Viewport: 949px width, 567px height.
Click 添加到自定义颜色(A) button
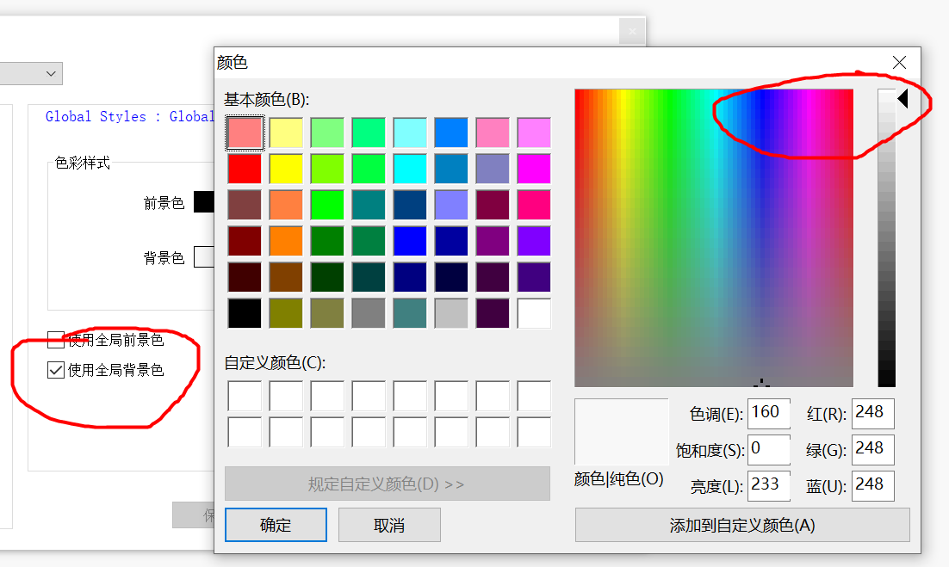coord(742,525)
